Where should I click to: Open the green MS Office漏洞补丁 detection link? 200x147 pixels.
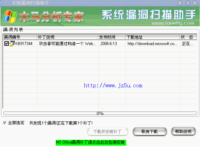point(91,142)
